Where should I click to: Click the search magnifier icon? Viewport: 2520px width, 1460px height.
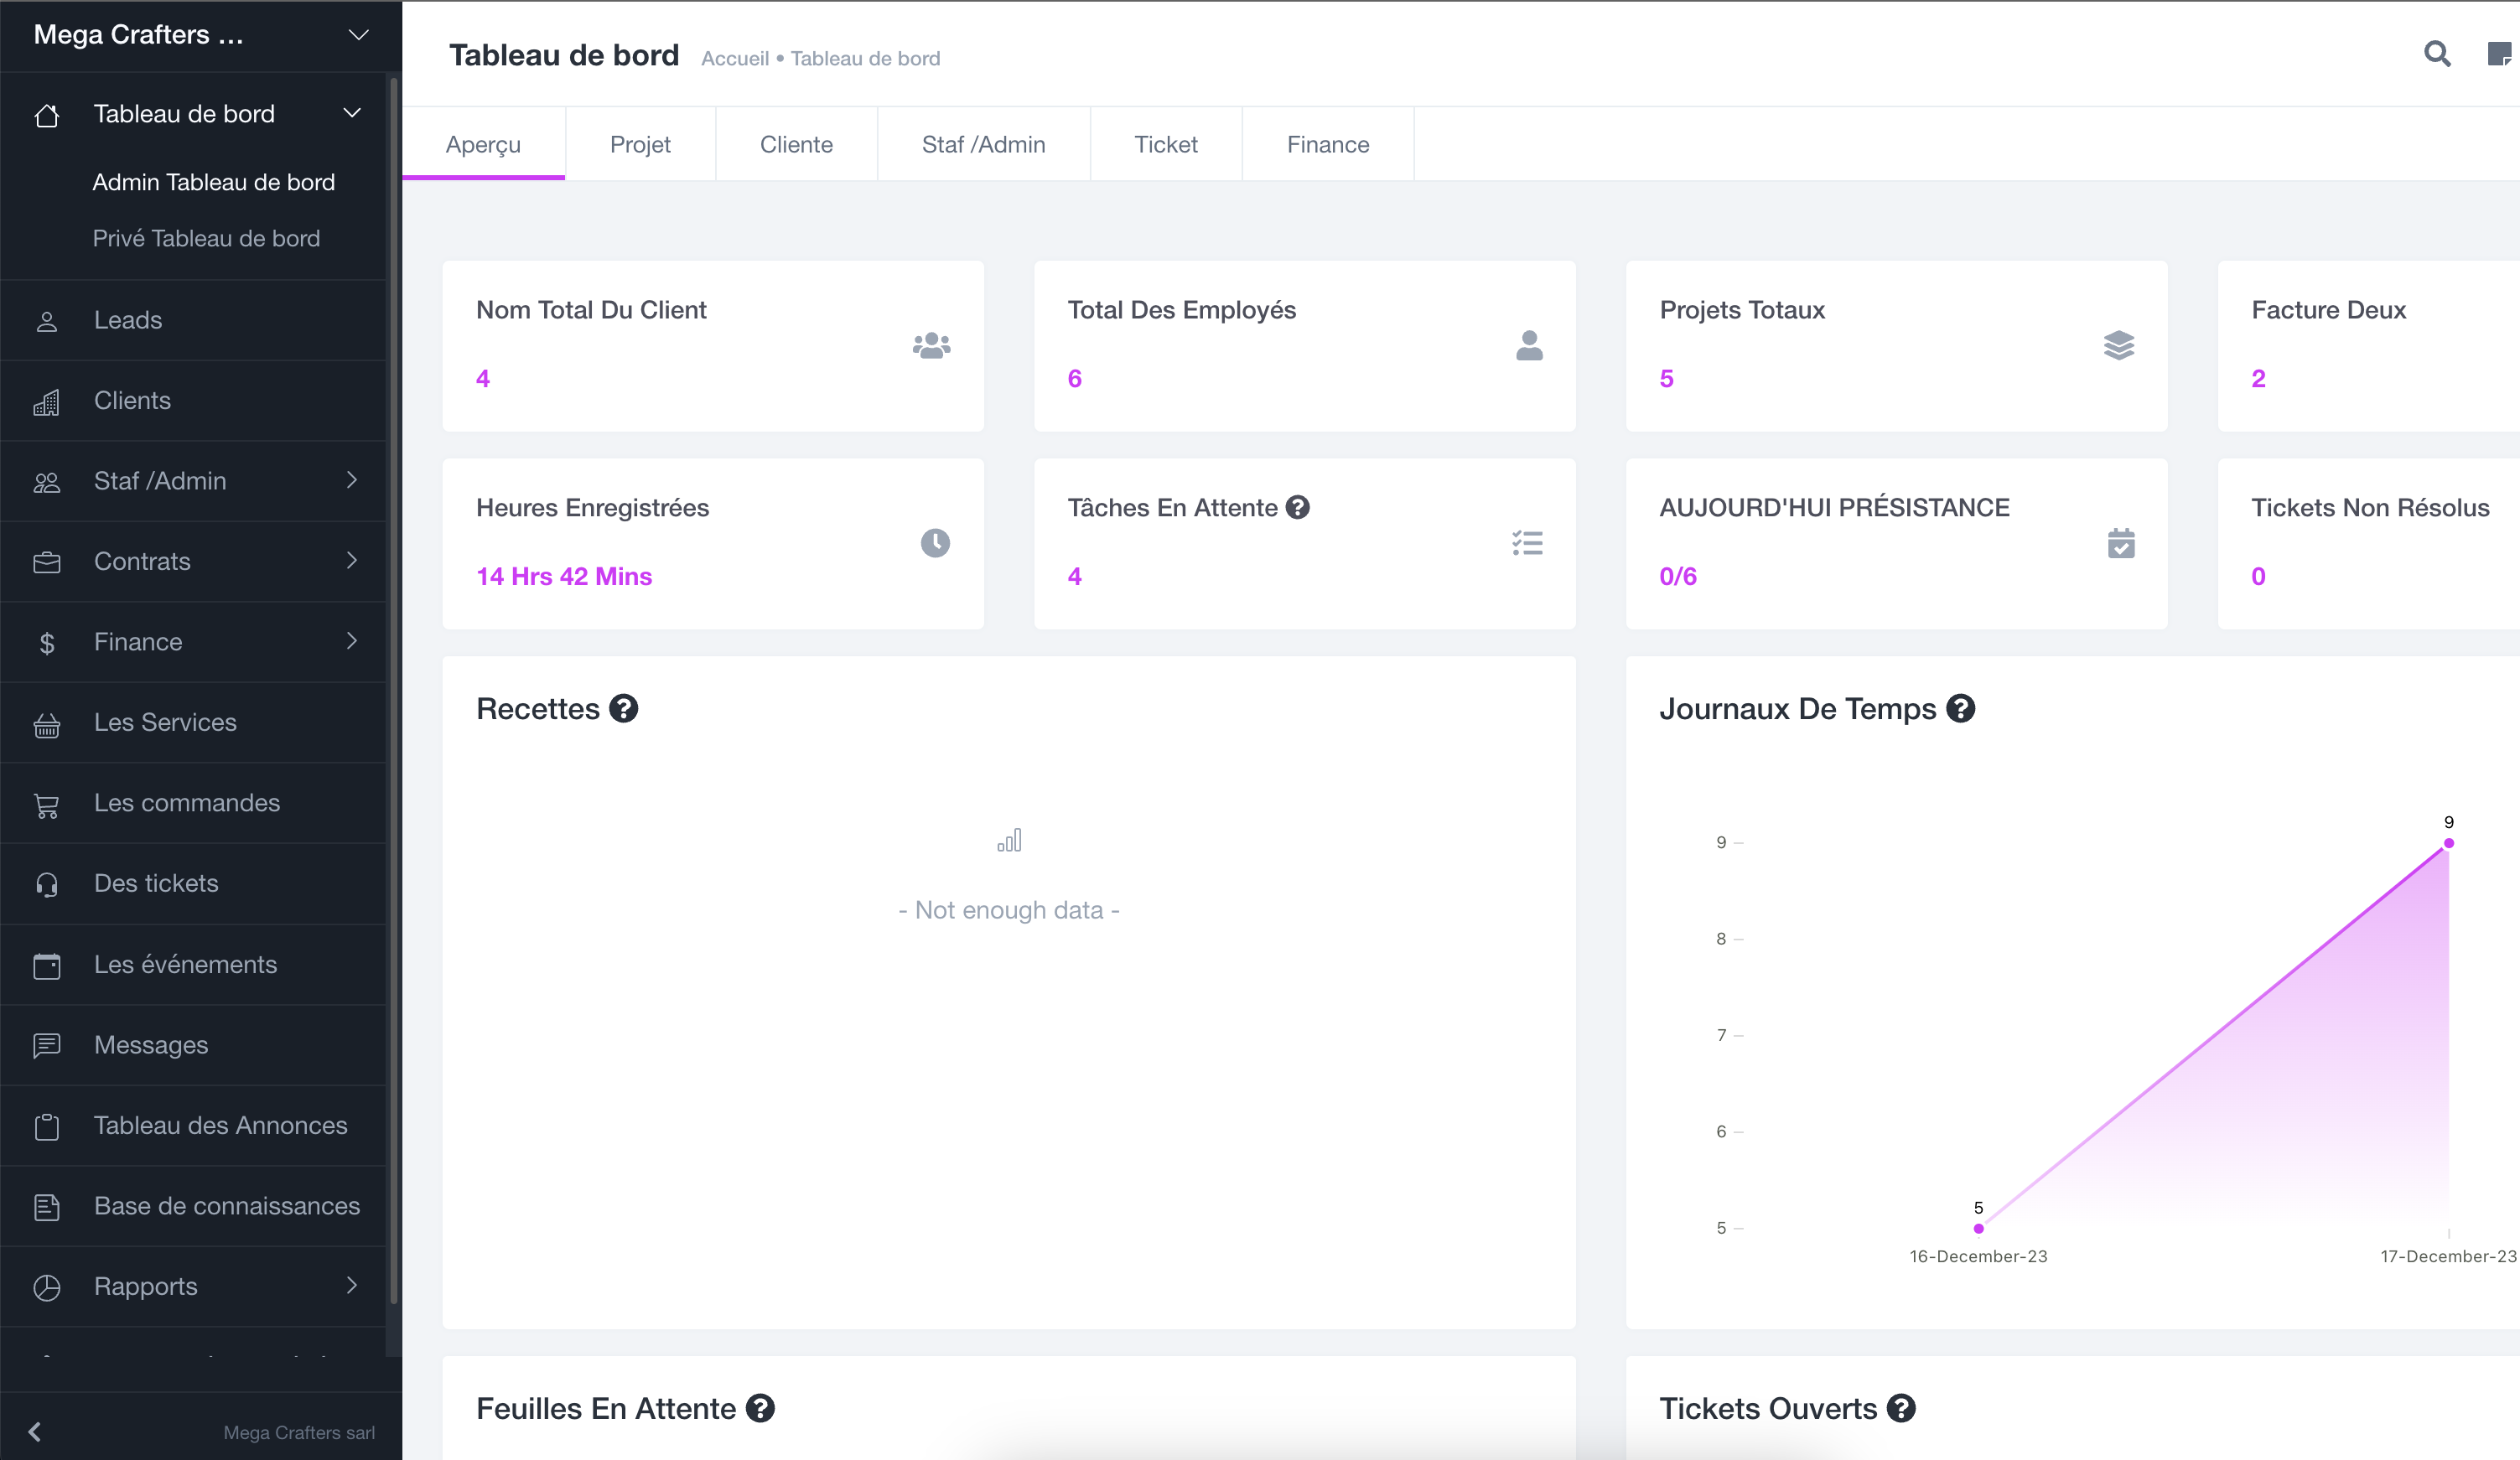point(2437,54)
